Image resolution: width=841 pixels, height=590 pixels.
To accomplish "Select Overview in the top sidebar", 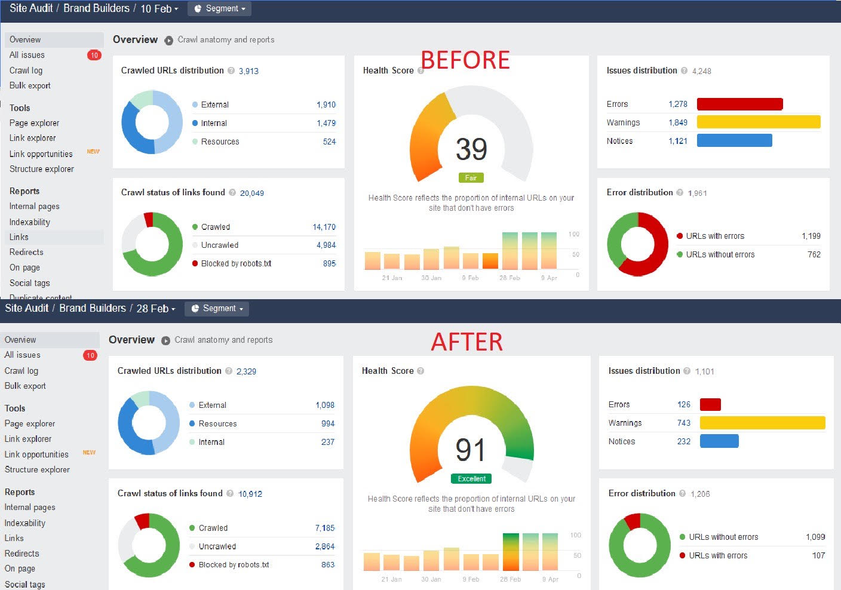I will [x=54, y=39].
